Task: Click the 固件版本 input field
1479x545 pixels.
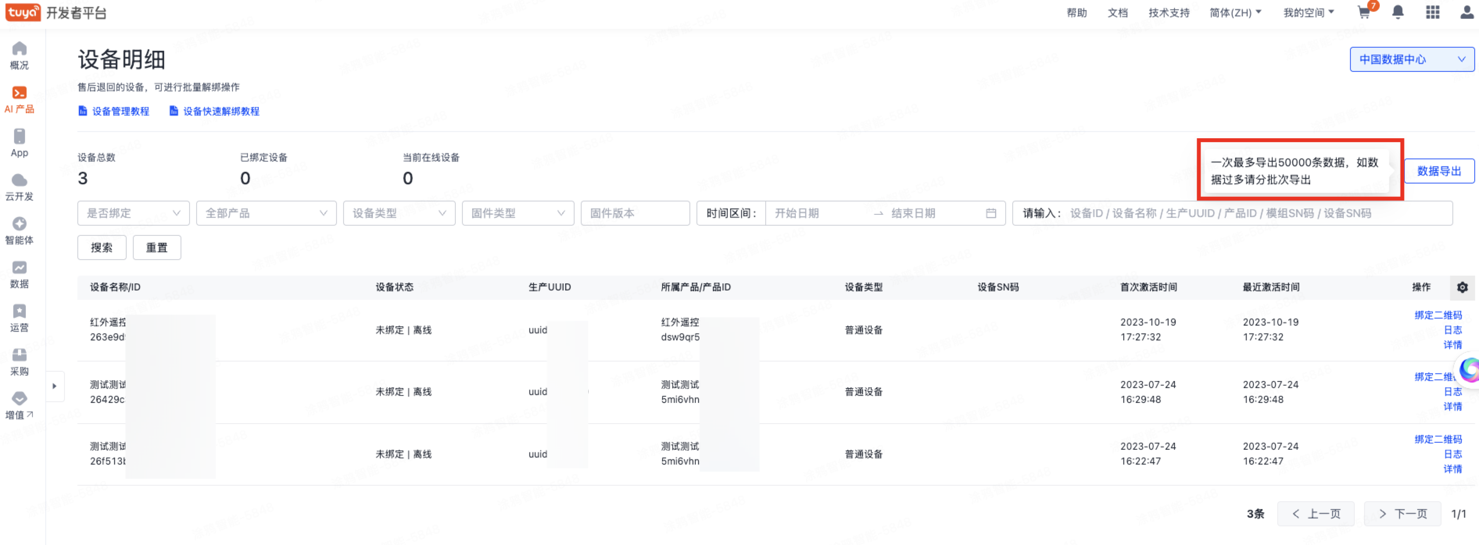Action: point(634,214)
